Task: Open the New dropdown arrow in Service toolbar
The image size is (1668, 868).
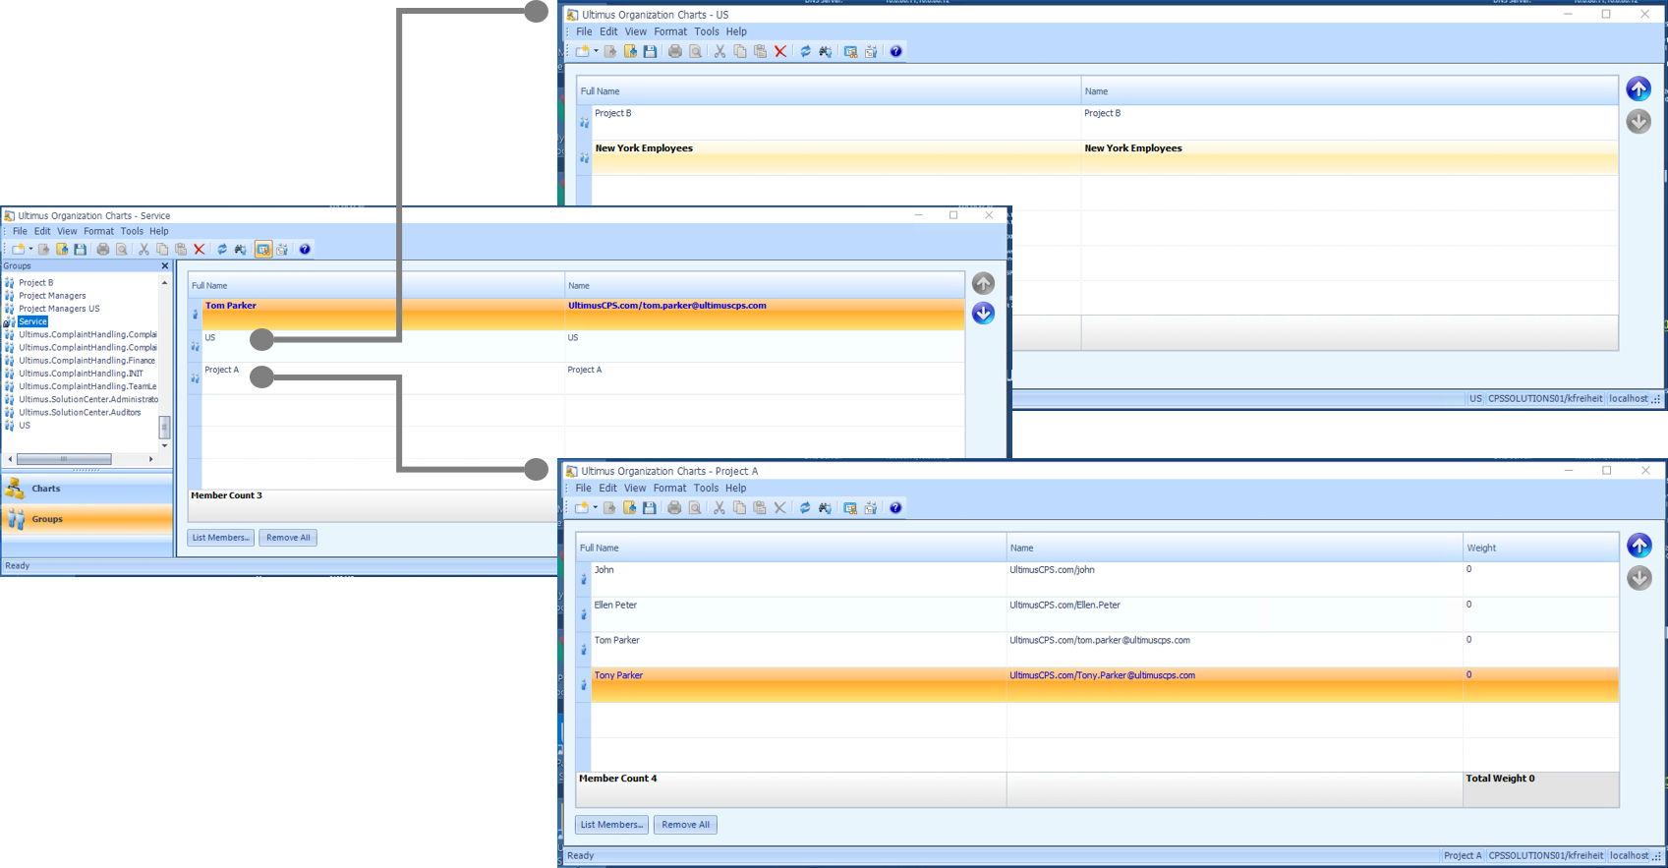Action: (x=30, y=250)
